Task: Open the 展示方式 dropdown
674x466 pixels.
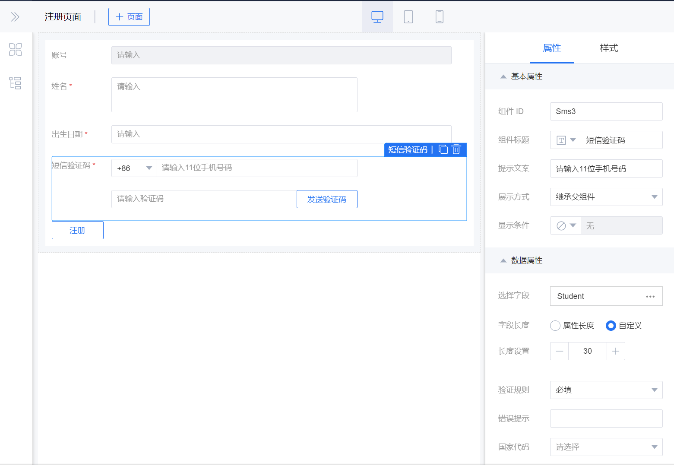Action: point(606,197)
